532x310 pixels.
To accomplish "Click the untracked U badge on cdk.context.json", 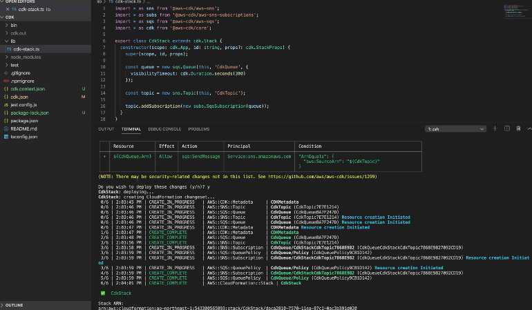I will 84,89.
